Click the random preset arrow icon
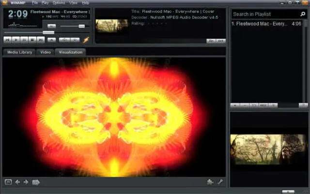The height and width of the screenshot is (194, 310). pyautogui.click(x=36, y=182)
